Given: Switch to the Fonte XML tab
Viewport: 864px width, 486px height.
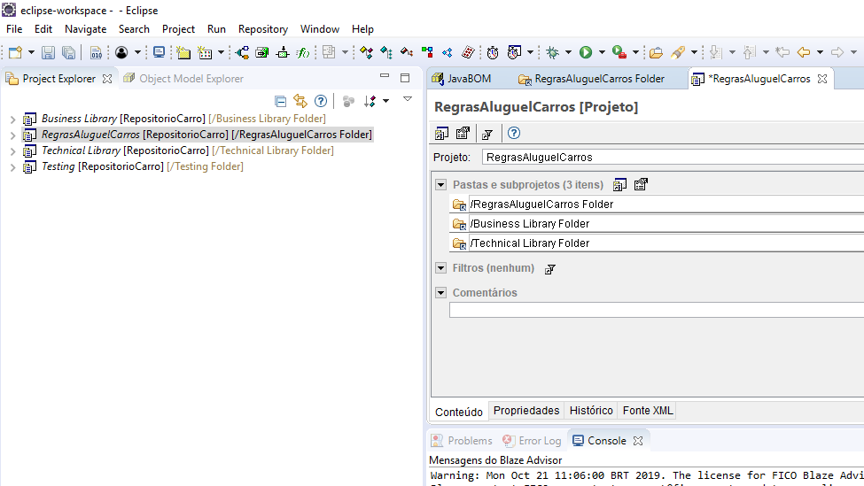Looking at the screenshot, I should (x=648, y=411).
